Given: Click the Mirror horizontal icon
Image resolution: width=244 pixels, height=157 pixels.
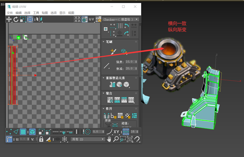Looking at the screenshot, I should (39, 20).
